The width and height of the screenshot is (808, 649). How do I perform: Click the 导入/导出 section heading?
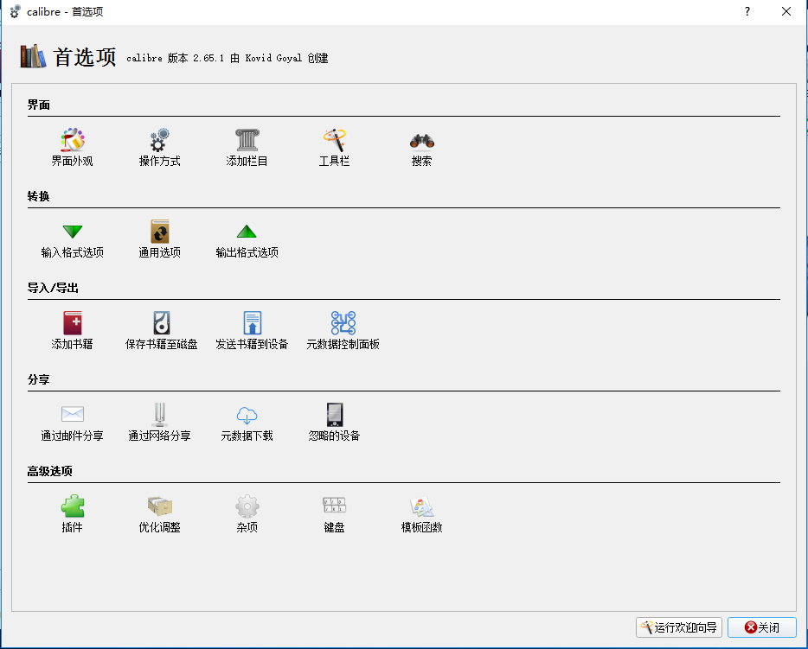53,289
